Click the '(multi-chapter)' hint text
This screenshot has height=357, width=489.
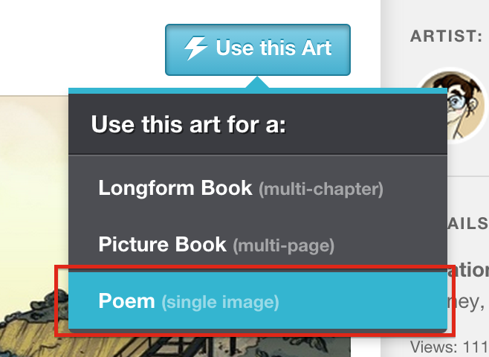click(x=321, y=189)
